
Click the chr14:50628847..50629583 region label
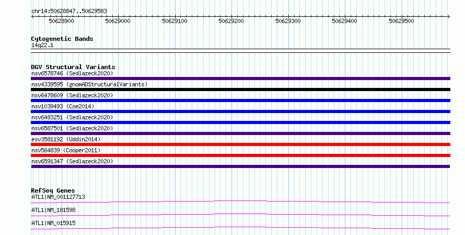(x=69, y=11)
